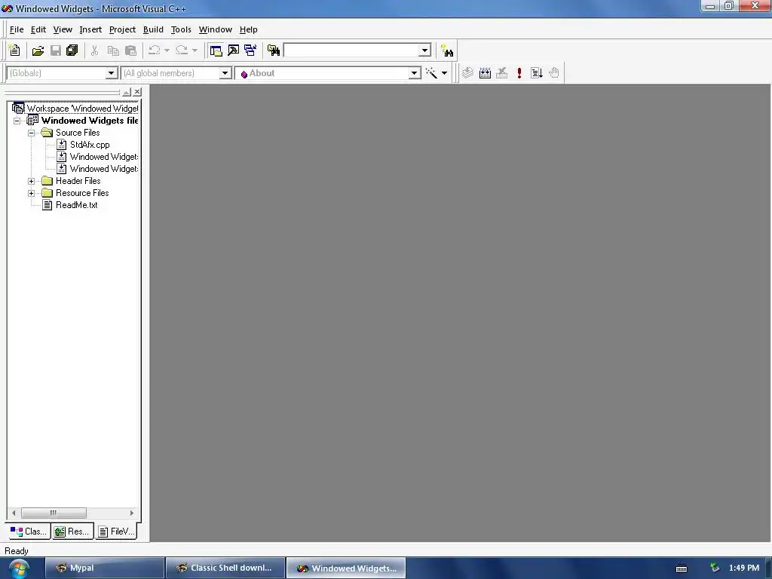Click the Cut scissors icon
The width and height of the screenshot is (772, 579).
[x=94, y=51]
